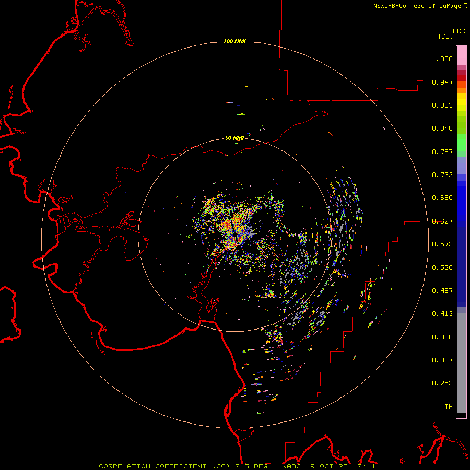
Task: Click the red segment of the color bar
Action: [461, 78]
